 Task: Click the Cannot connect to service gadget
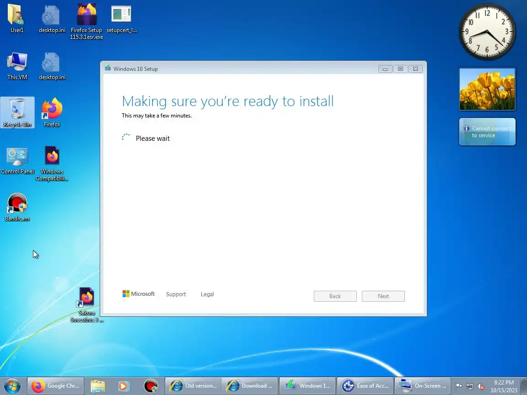(487, 132)
